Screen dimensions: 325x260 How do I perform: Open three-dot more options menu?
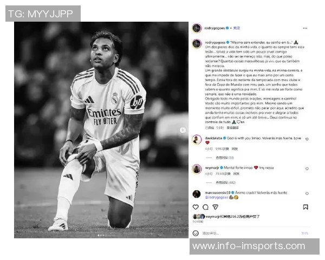point(305,28)
